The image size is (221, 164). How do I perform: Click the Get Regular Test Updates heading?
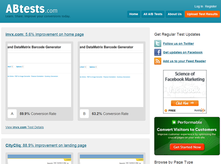(x=177, y=34)
